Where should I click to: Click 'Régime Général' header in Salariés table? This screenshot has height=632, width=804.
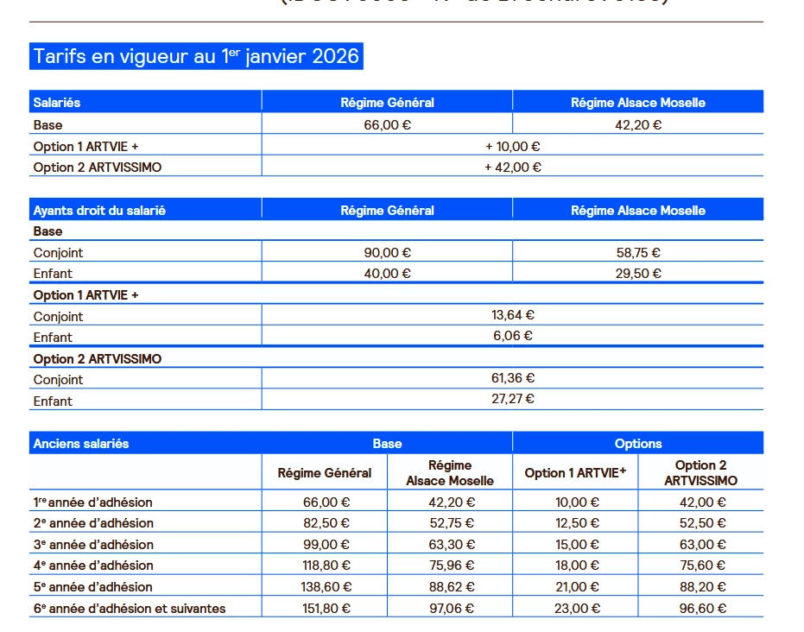[x=387, y=103]
